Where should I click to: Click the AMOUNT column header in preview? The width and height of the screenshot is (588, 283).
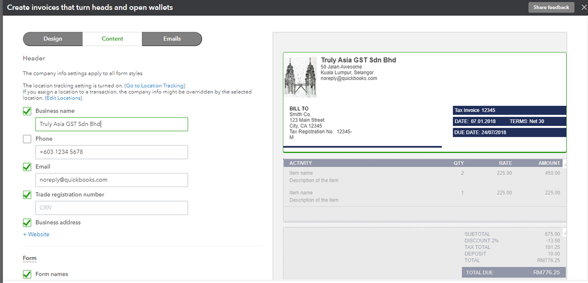tap(549, 163)
